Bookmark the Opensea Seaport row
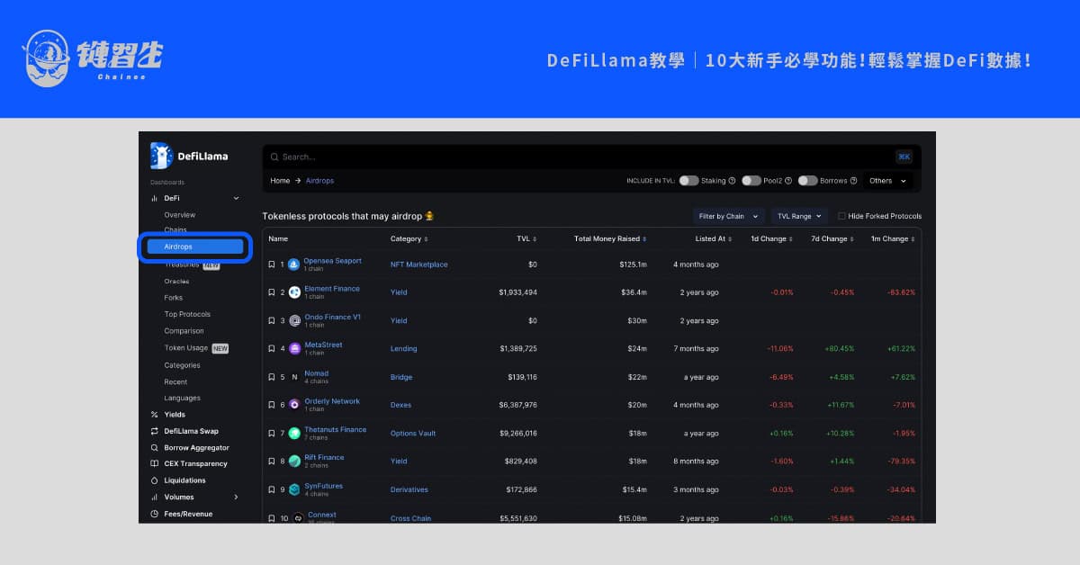 (272, 265)
